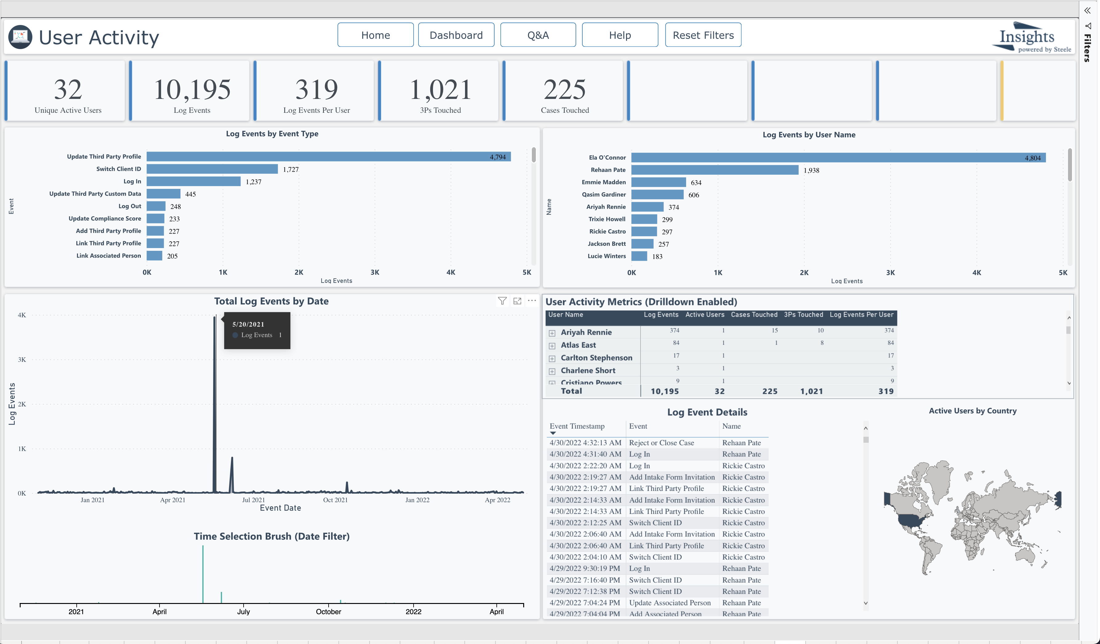Select the Ela O'Connor bar in the user chart
Viewport: 1100px width, 644px height.
pos(838,158)
